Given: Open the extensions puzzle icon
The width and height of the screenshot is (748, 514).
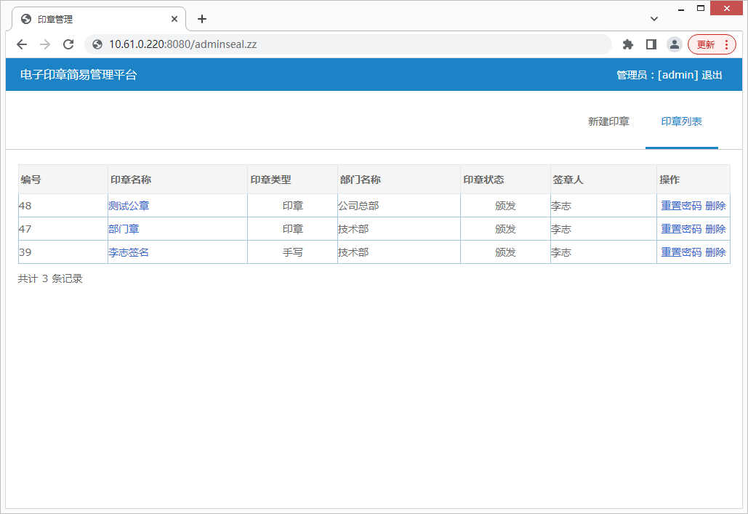Looking at the screenshot, I should point(628,44).
